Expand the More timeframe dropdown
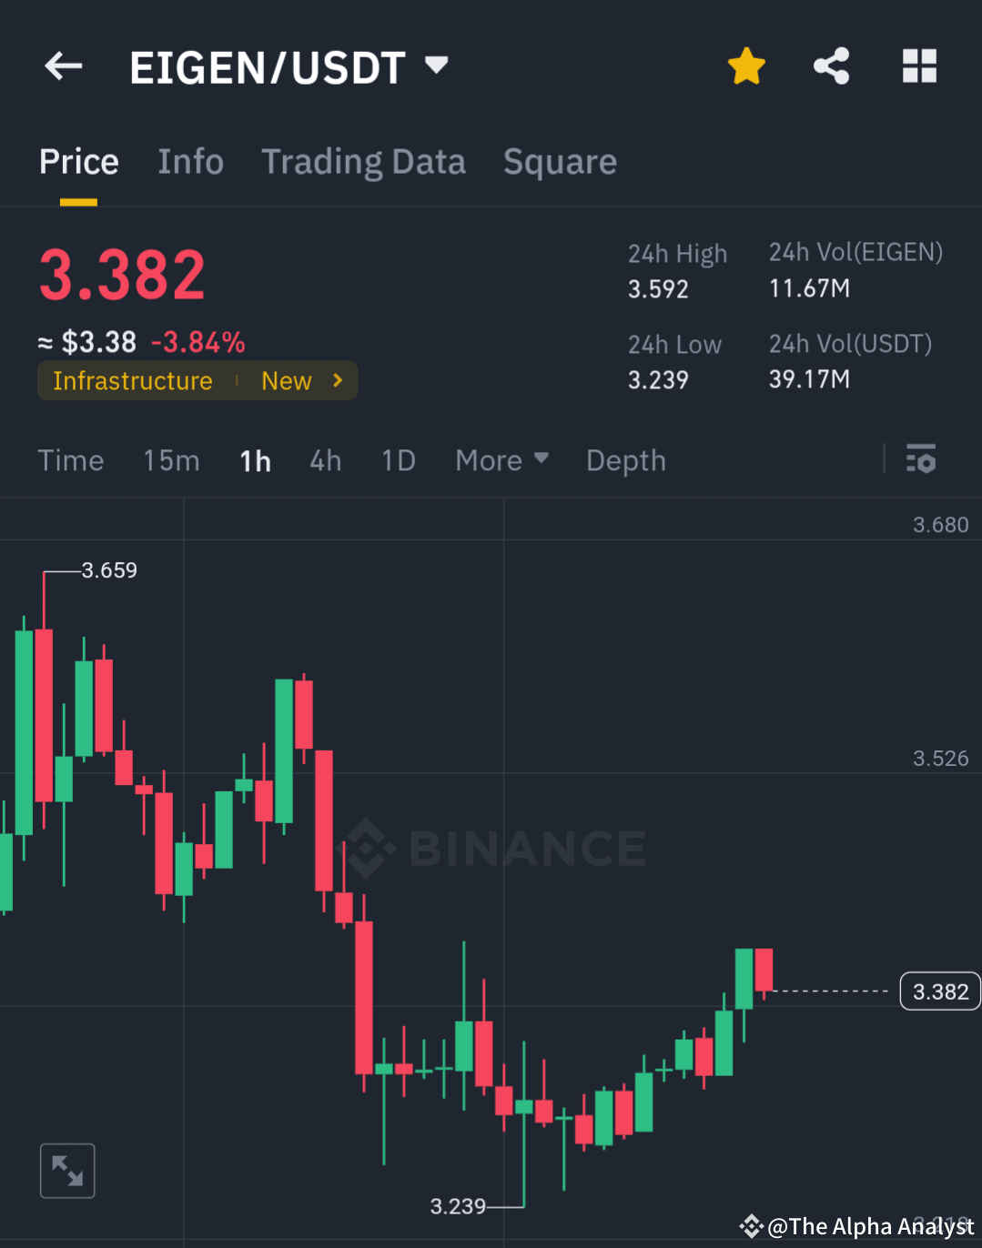 point(501,460)
